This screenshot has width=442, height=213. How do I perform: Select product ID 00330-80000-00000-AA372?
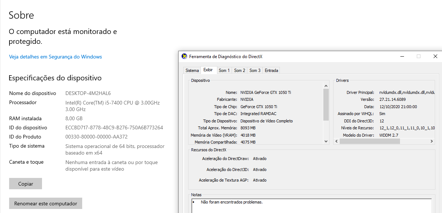pyautogui.click(x=96, y=137)
